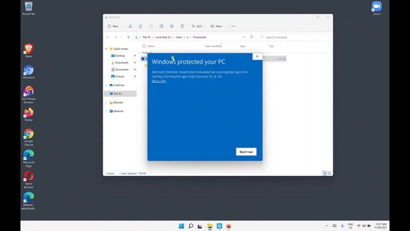
Task: Click the Share icon in Explorer toolbar
Action: pos(172,26)
